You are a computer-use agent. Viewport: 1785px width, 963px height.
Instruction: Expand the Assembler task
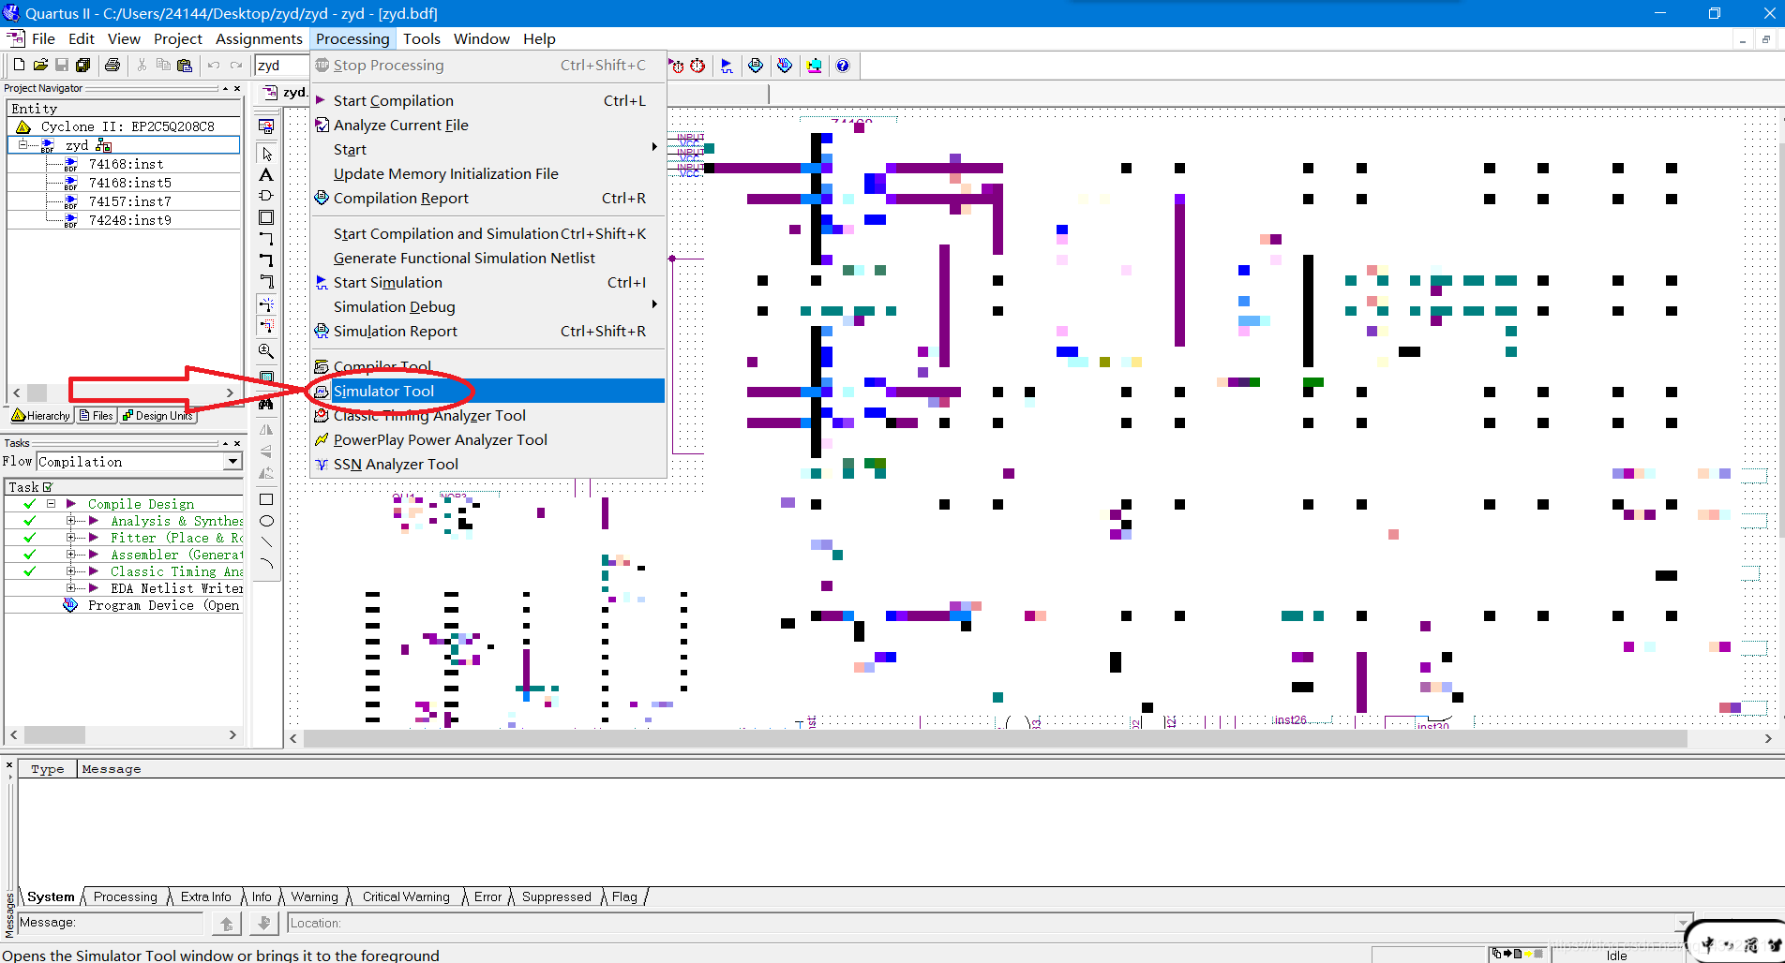70,555
